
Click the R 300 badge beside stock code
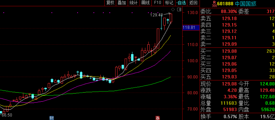click(x=214, y=4)
